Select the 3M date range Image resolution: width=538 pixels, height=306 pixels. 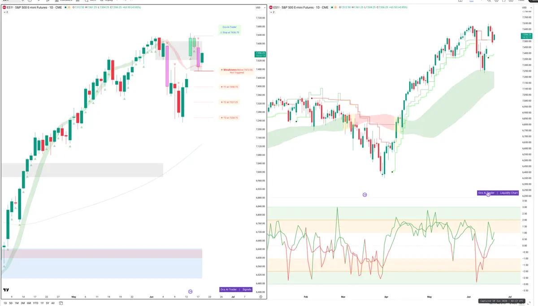pos(22,303)
